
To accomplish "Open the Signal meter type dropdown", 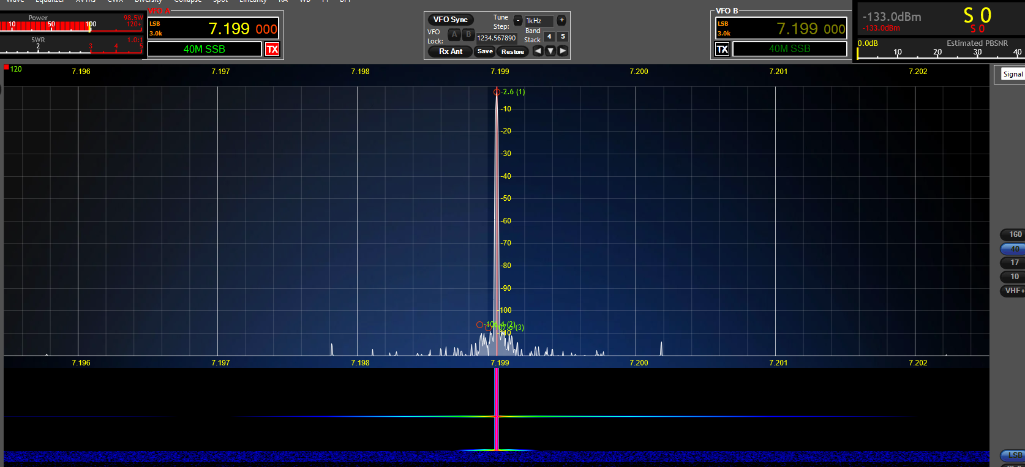I will [x=1012, y=74].
